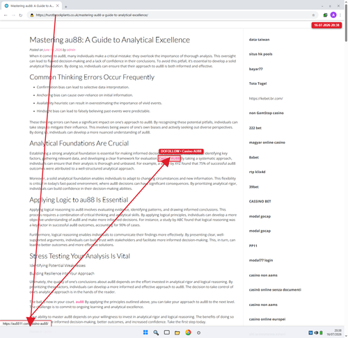This screenshot has height=338, width=348.
Task: Open the taskbar clock and date
Action: [x=334, y=332]
